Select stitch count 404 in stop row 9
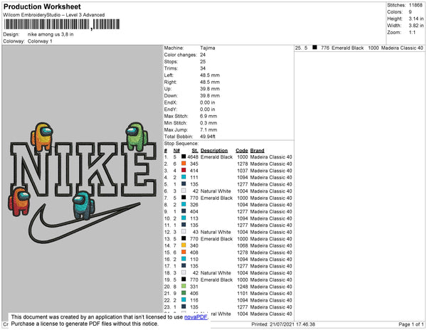The width and height of the screenshot is (427, 330). click(x=194, y=211)
